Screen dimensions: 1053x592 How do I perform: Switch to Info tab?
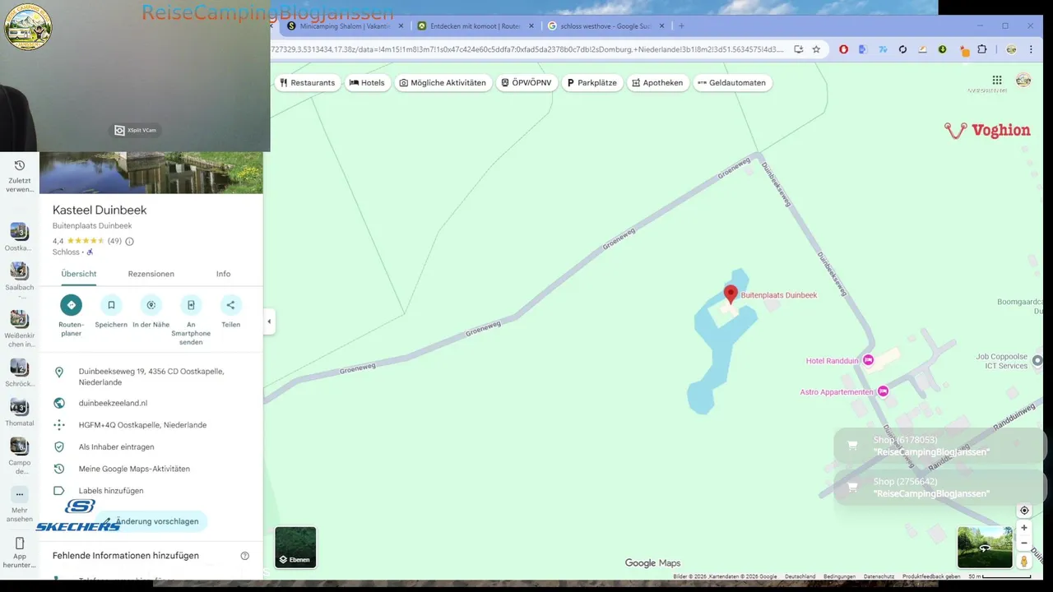[223, 274]
